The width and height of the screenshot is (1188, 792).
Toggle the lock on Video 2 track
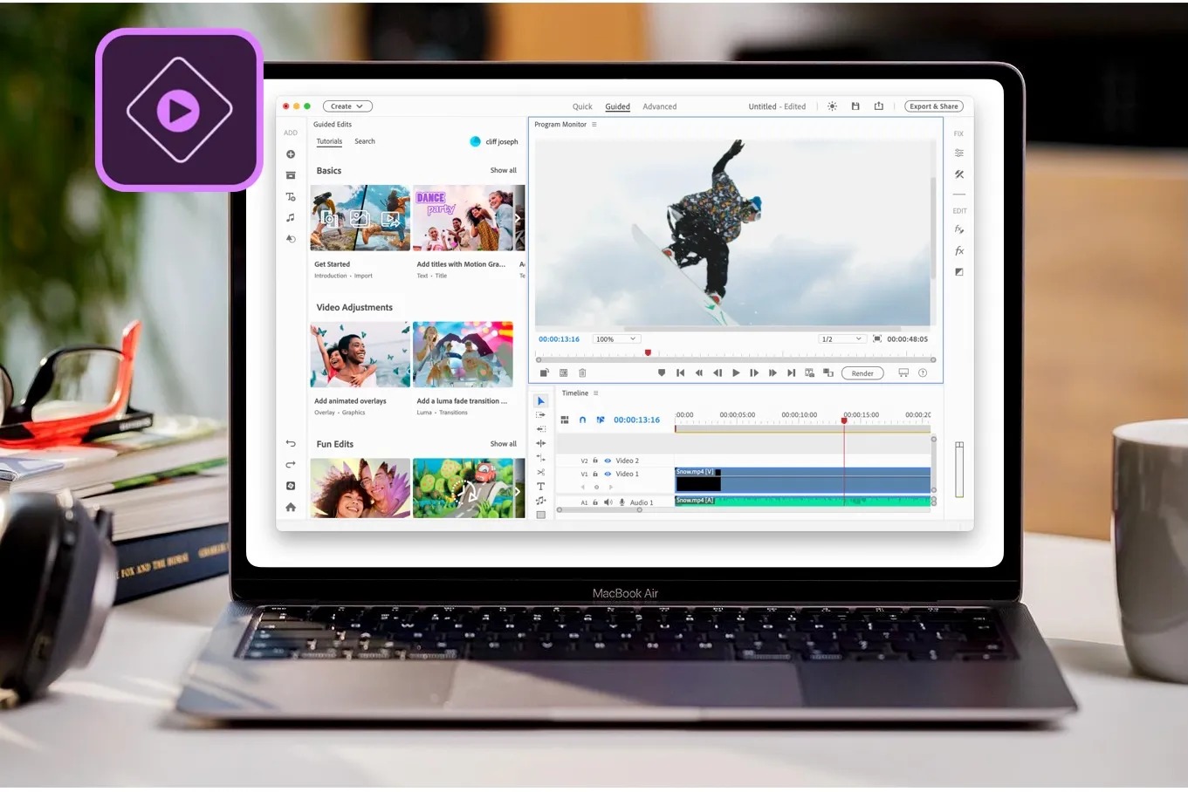595,461
